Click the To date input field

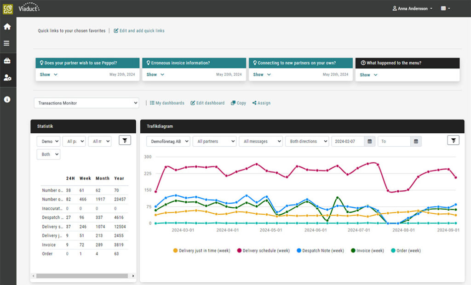(394, 142)
